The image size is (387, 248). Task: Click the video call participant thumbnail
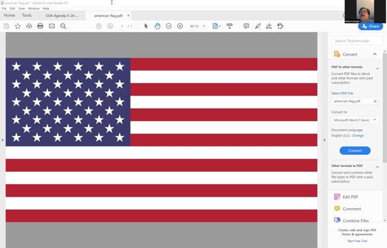point(365,11)
